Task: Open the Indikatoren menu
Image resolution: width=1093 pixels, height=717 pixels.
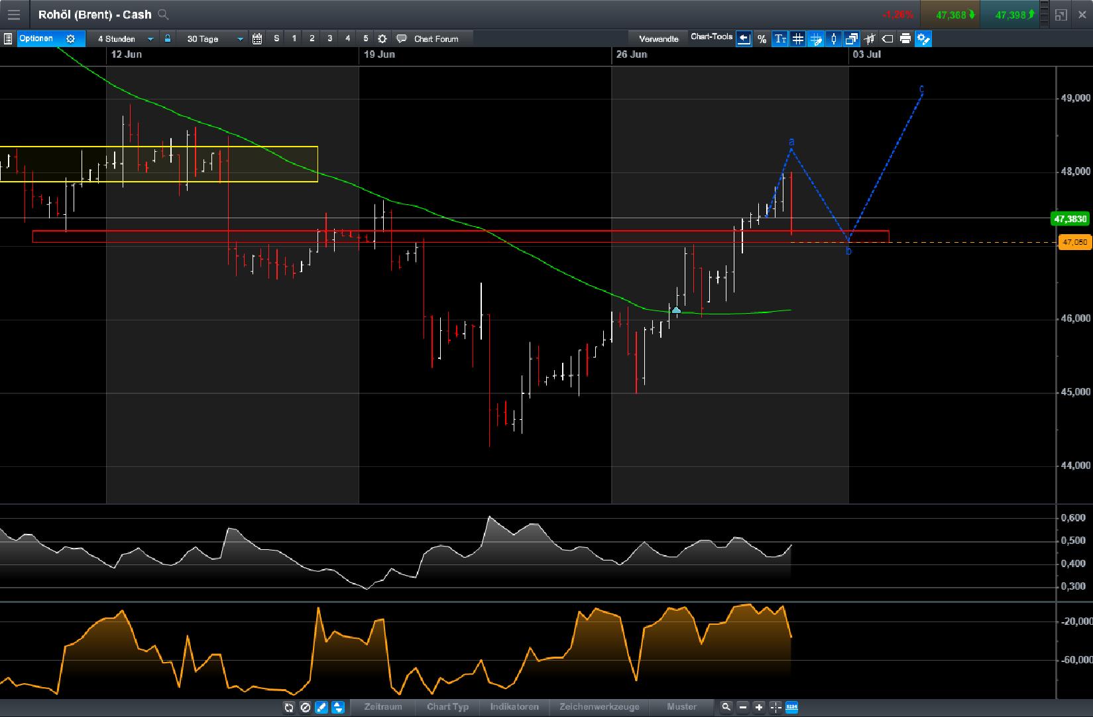Action: coord(514,708)
